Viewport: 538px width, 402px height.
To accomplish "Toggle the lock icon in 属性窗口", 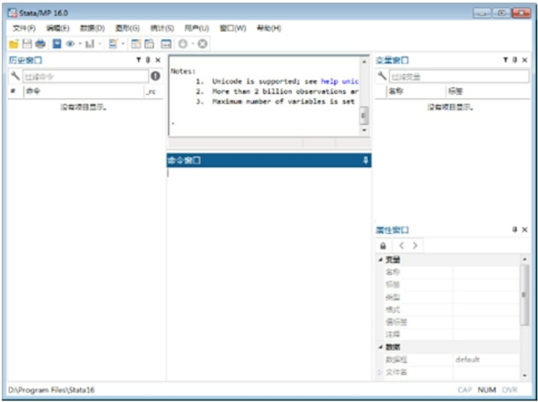I will (x=384, y=245).
